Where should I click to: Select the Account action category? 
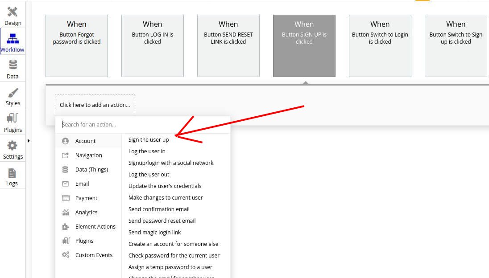(x=85, y=141)
